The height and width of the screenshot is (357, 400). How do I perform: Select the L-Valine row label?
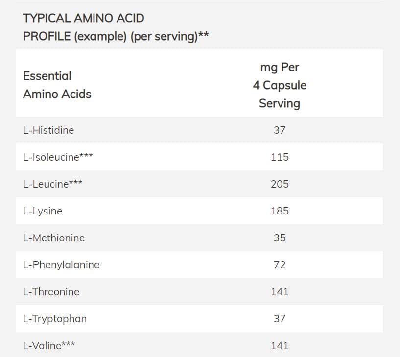point(49,346)
